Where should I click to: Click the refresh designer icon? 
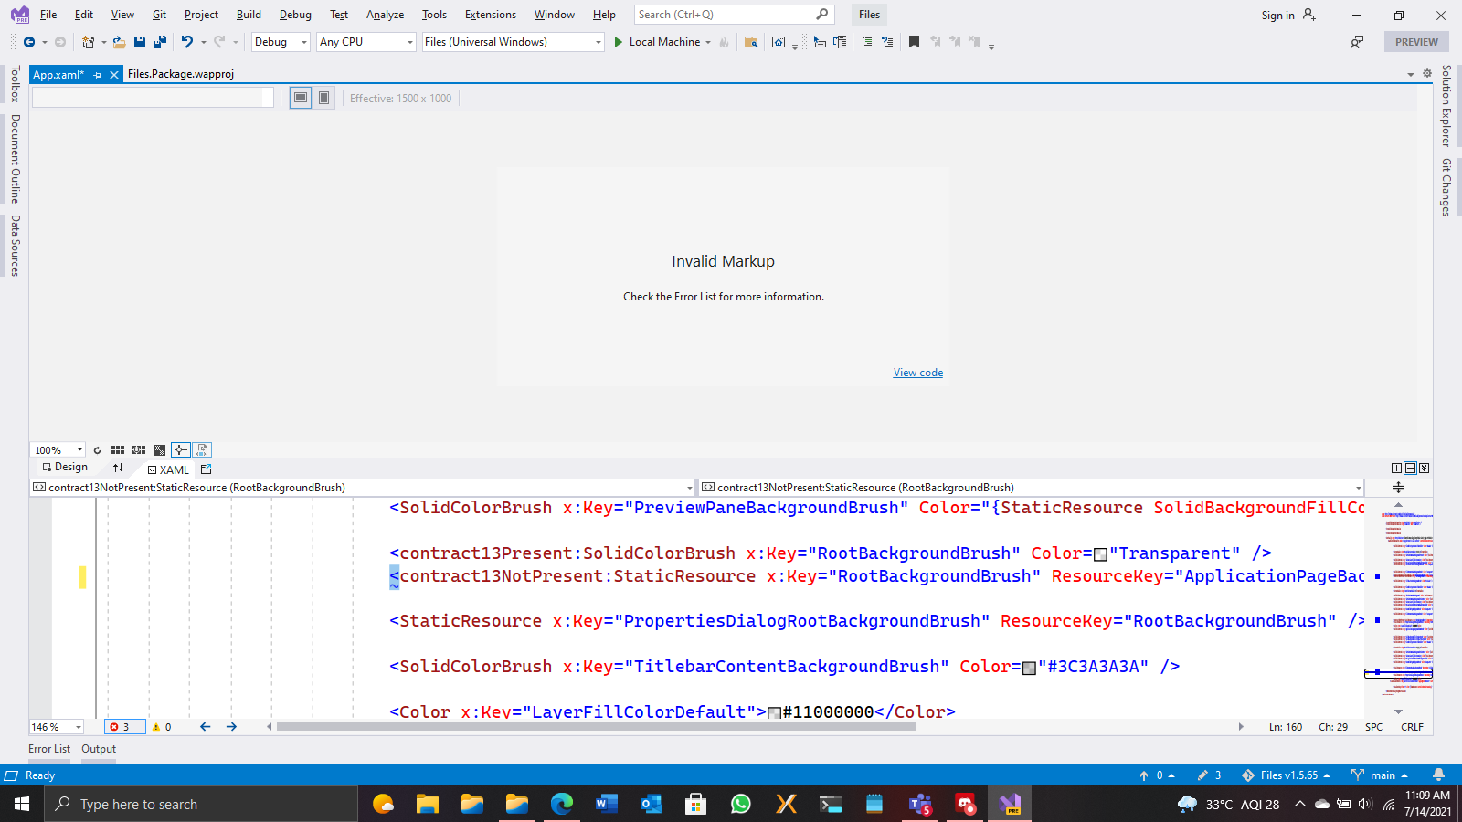click(97, 450)
